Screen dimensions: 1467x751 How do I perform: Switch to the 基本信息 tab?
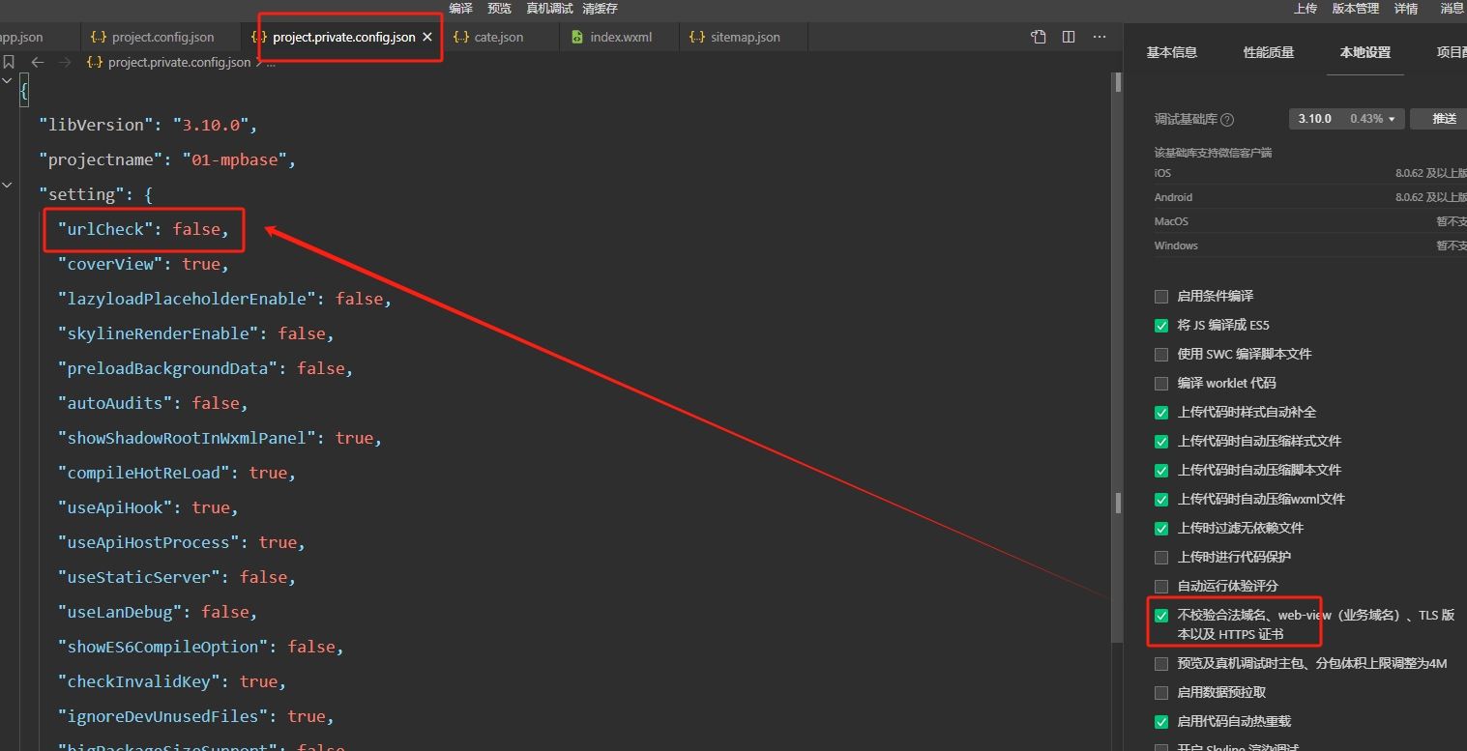pos(1171,52)
